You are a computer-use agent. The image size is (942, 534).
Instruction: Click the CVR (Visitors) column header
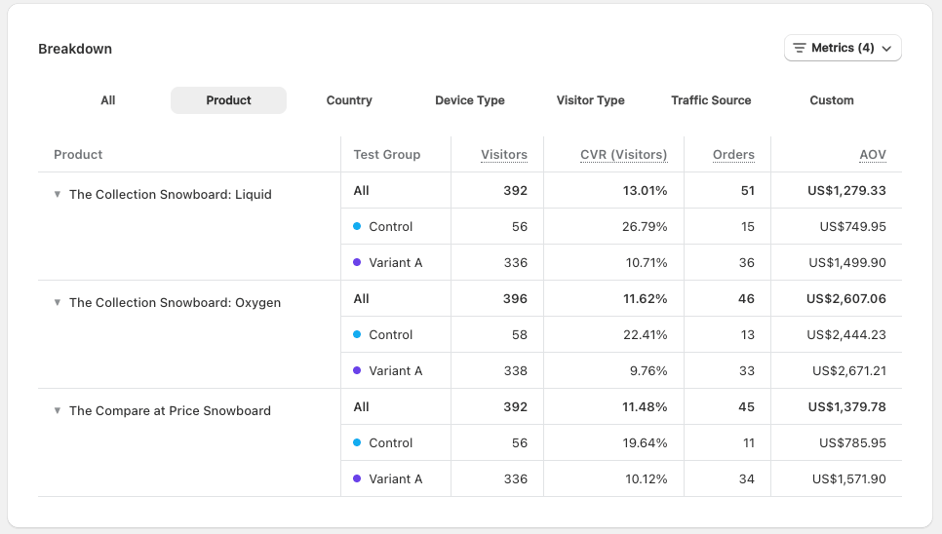[x=623, y=155]
